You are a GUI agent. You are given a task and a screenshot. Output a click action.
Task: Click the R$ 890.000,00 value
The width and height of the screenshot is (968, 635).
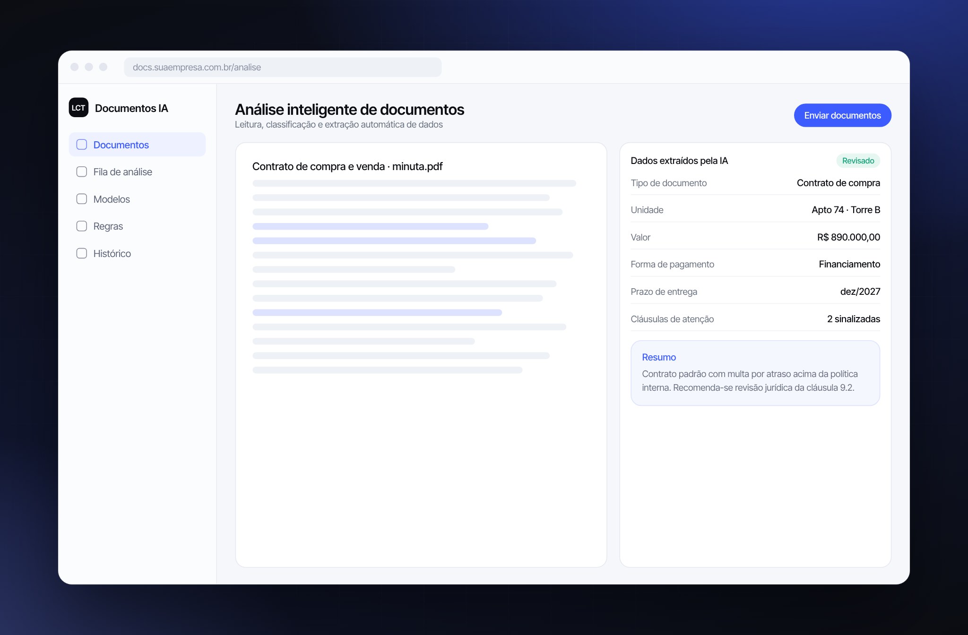(848, 237)
